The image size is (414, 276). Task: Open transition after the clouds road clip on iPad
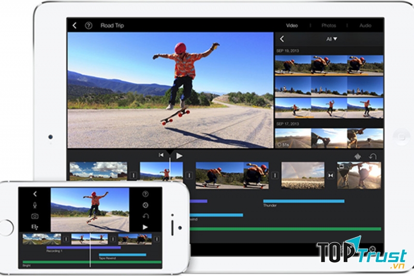click(134, 176)
